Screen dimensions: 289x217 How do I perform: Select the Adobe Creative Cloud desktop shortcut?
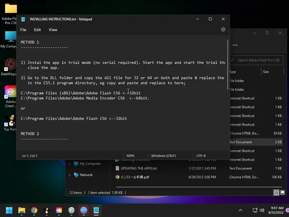pos(10,97)
